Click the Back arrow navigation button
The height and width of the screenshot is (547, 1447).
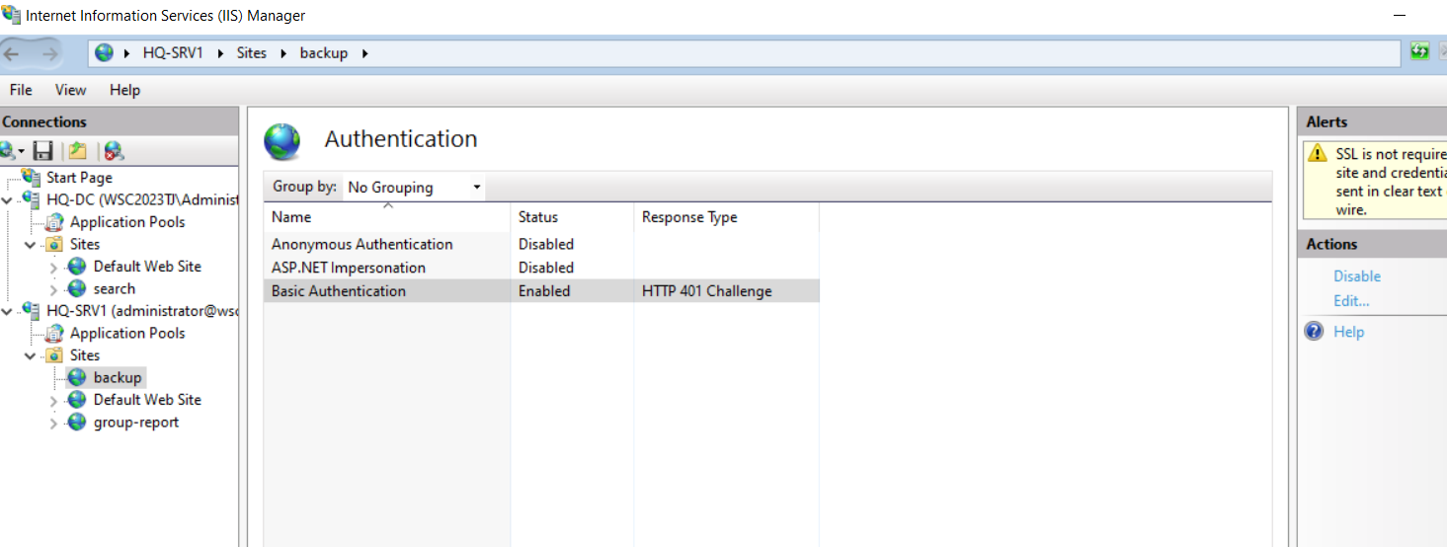12,53
